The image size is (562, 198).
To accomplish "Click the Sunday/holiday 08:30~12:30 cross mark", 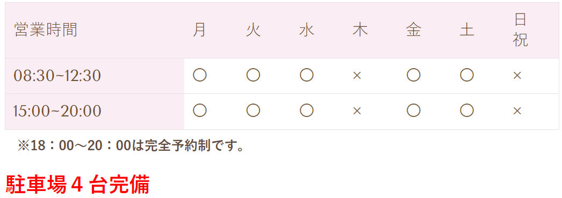I will 517,76.
